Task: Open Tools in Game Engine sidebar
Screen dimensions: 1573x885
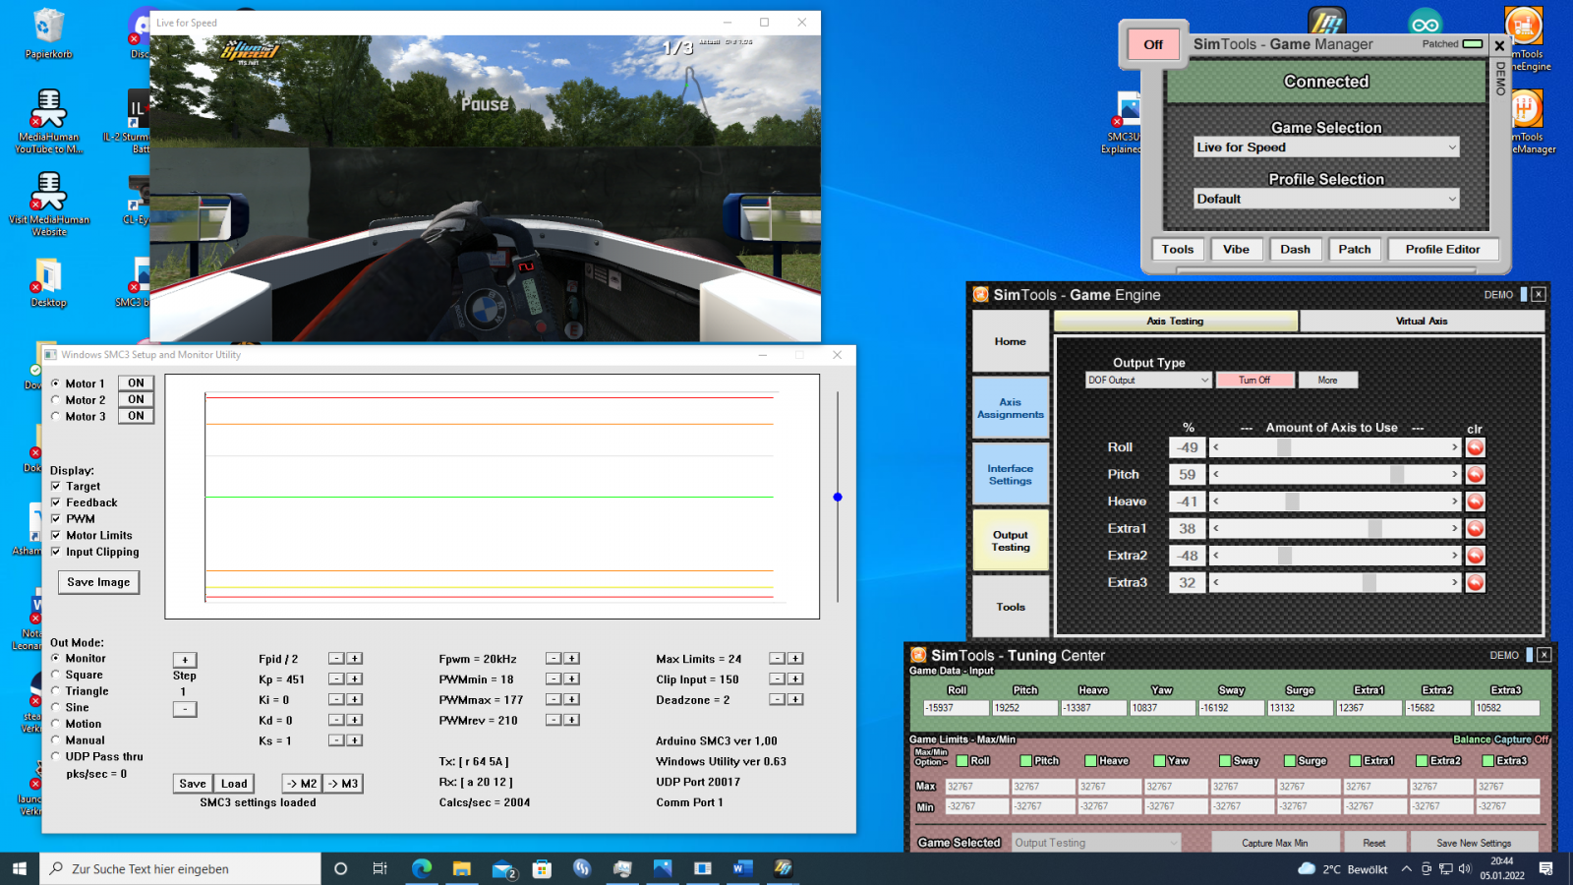Action: tap(1011, 607)
